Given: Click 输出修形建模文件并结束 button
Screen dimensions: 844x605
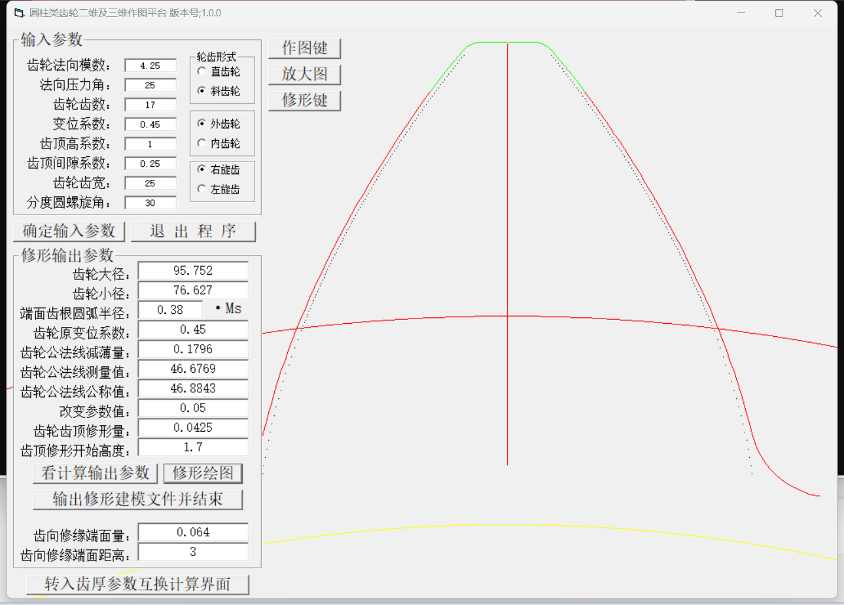Looking at the screenshot, I should pyautogui.click(x=137, y=499).
